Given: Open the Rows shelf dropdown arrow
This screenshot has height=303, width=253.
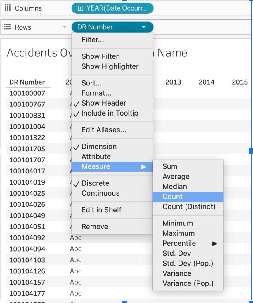Looking at the screenshot, I should [x=64, y=27].
